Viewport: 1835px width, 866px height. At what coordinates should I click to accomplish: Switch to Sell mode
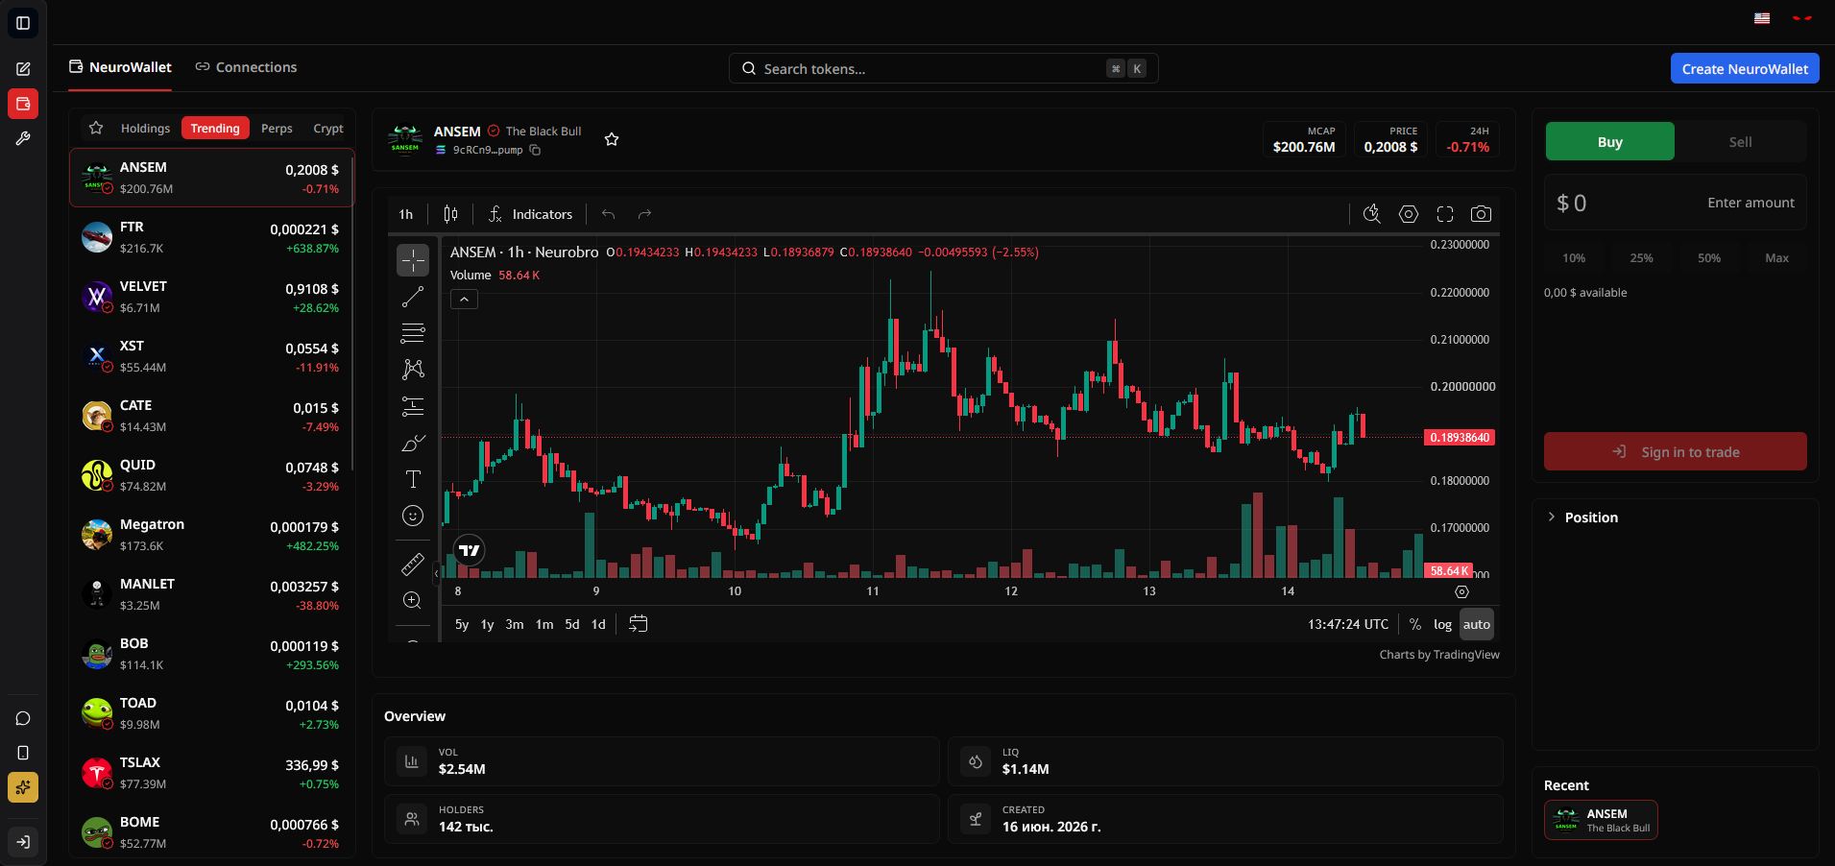[1741, 141]
